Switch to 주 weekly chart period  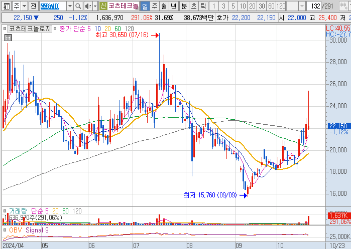155,6
